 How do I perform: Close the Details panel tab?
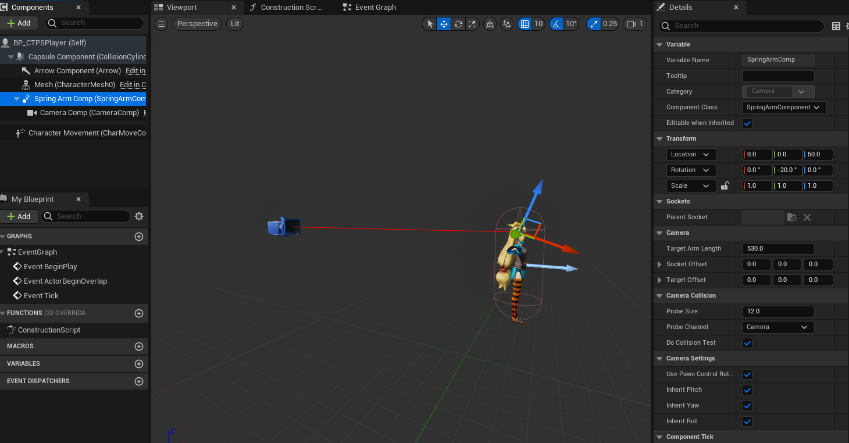(736, 8)
